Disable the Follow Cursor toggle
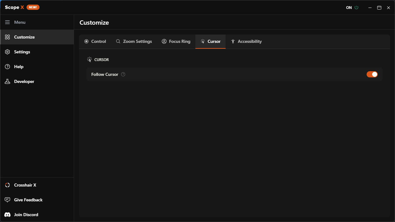 (372, 74)
